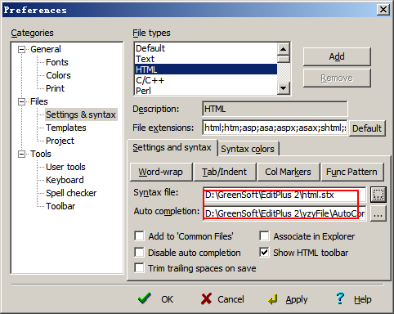Screen dimensions: 394x314
Task: Open the Word-wrap settings
Action: pyautogui.click(x=161, y=172)
